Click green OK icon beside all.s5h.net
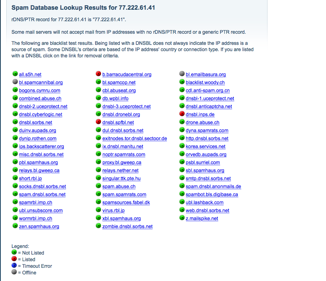 coord(15,74)
